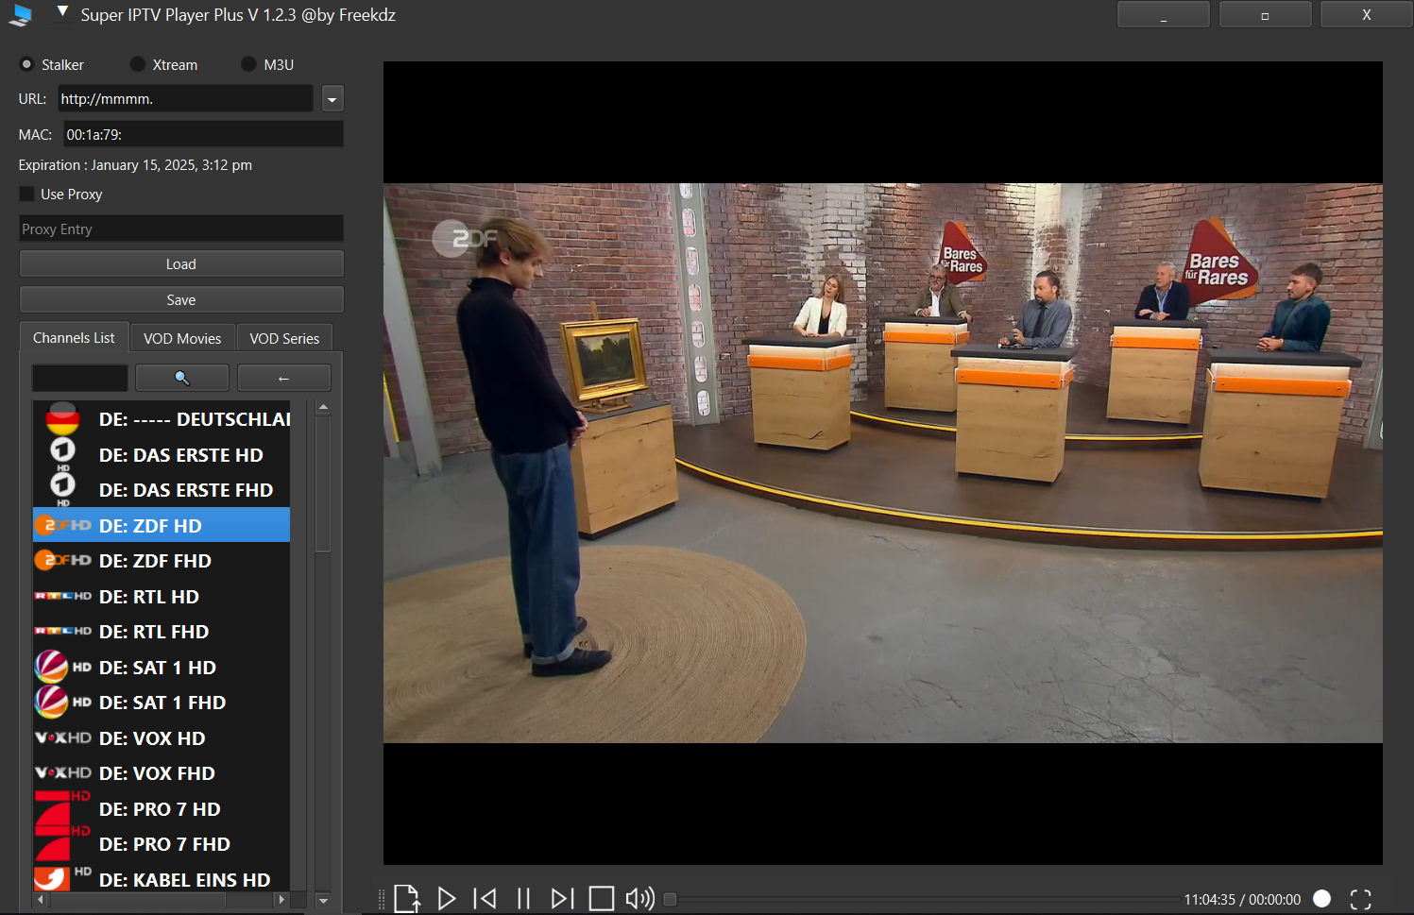Start playback with the play icon
This screenshot has width=1414, height=915.
(x=447, y=899)
